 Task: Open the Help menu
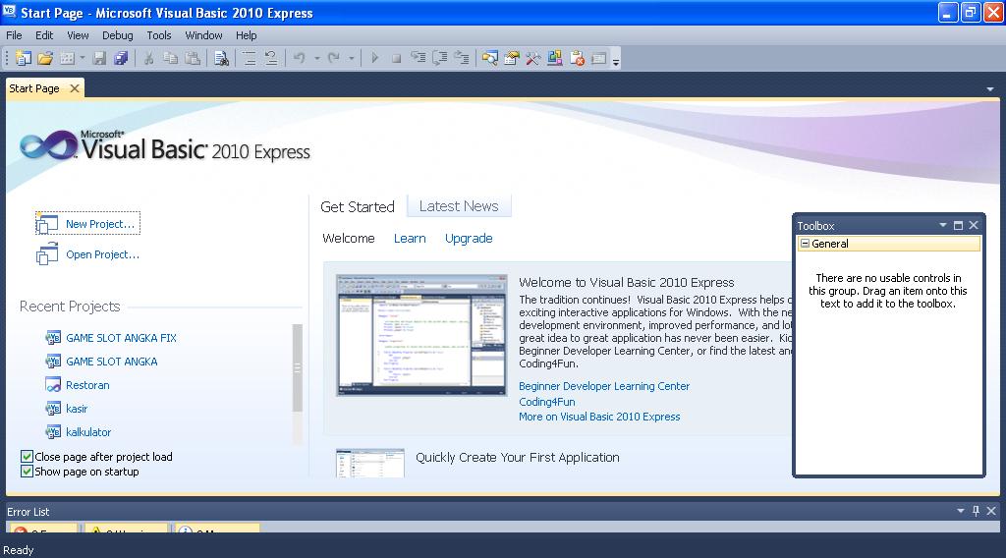[246, 35]
